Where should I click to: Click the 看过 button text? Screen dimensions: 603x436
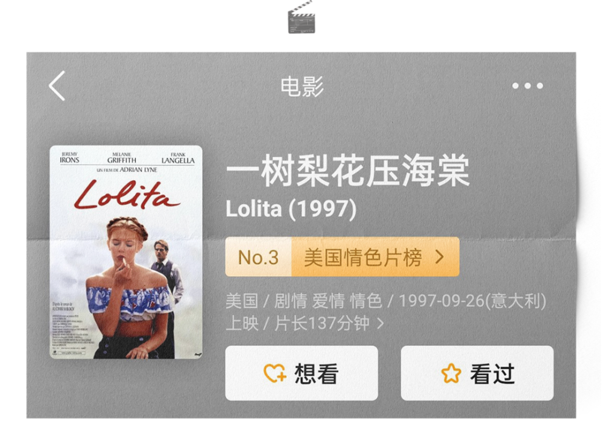pos(492,374)
